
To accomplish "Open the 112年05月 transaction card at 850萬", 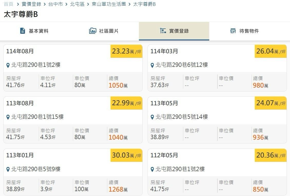I will [217, 172].
